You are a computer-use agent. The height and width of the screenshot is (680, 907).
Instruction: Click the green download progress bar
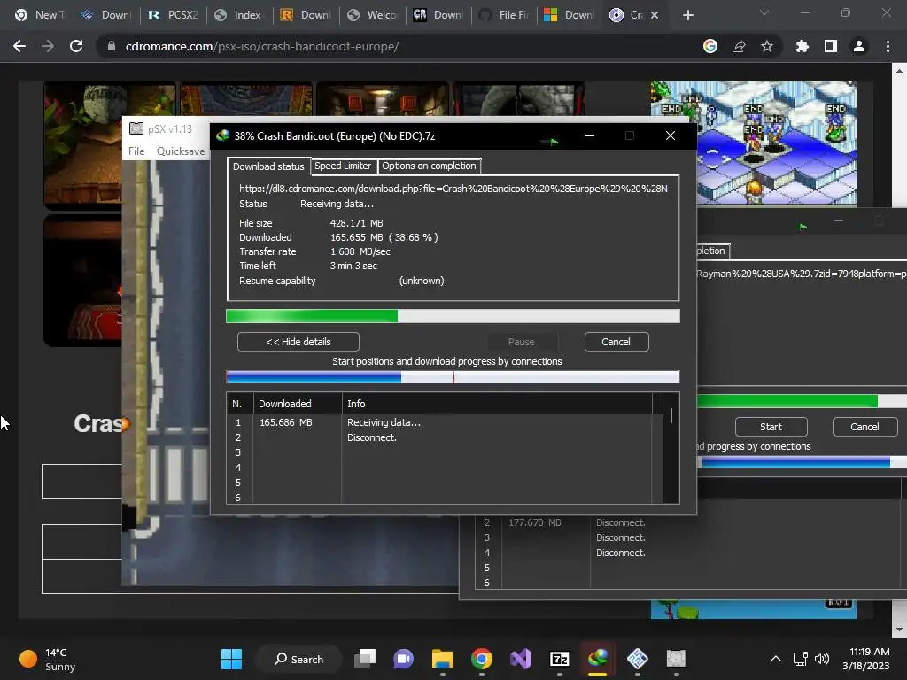pos(453,316)
